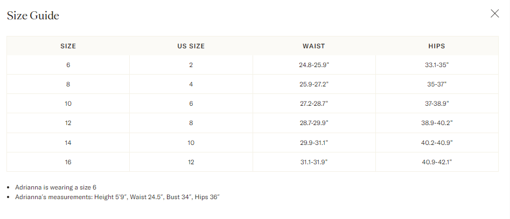Click hips value 40.9-42.1"
The width and height of the screenshot is (510, 219).
[437, 162]
